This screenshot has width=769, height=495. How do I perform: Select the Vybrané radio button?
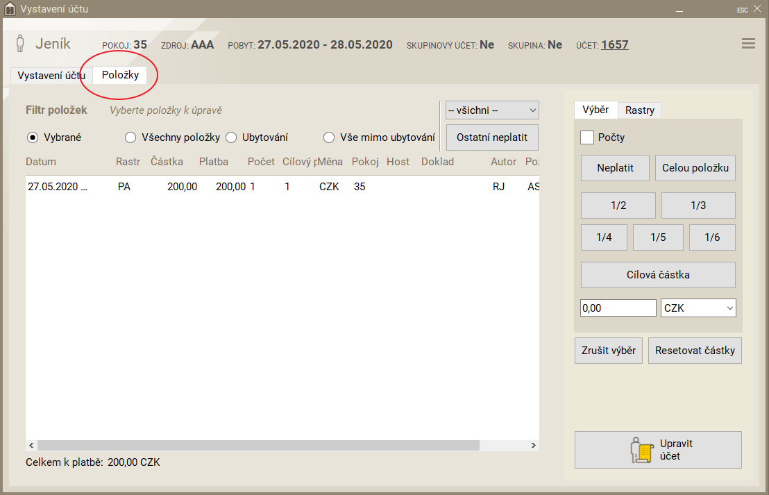pos(32,137)
